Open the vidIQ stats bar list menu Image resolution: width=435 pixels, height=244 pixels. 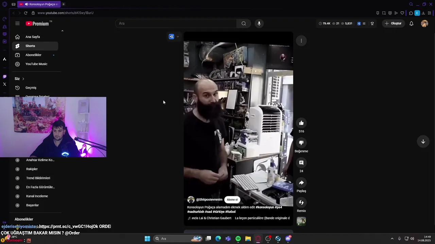click(364, 23)
